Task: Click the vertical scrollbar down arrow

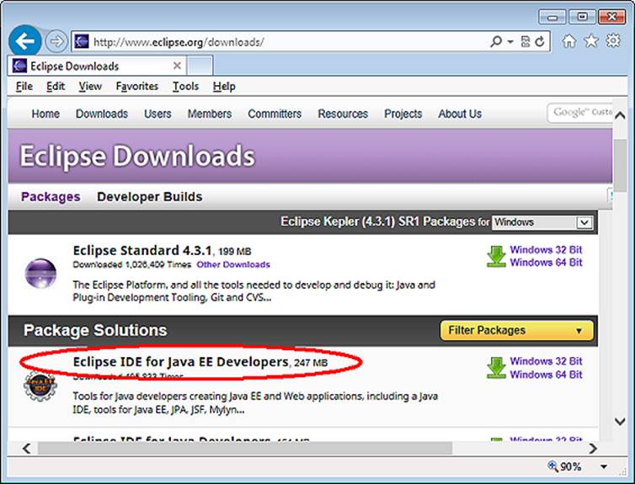Action: pyautogui.click(x=620, y=422)
